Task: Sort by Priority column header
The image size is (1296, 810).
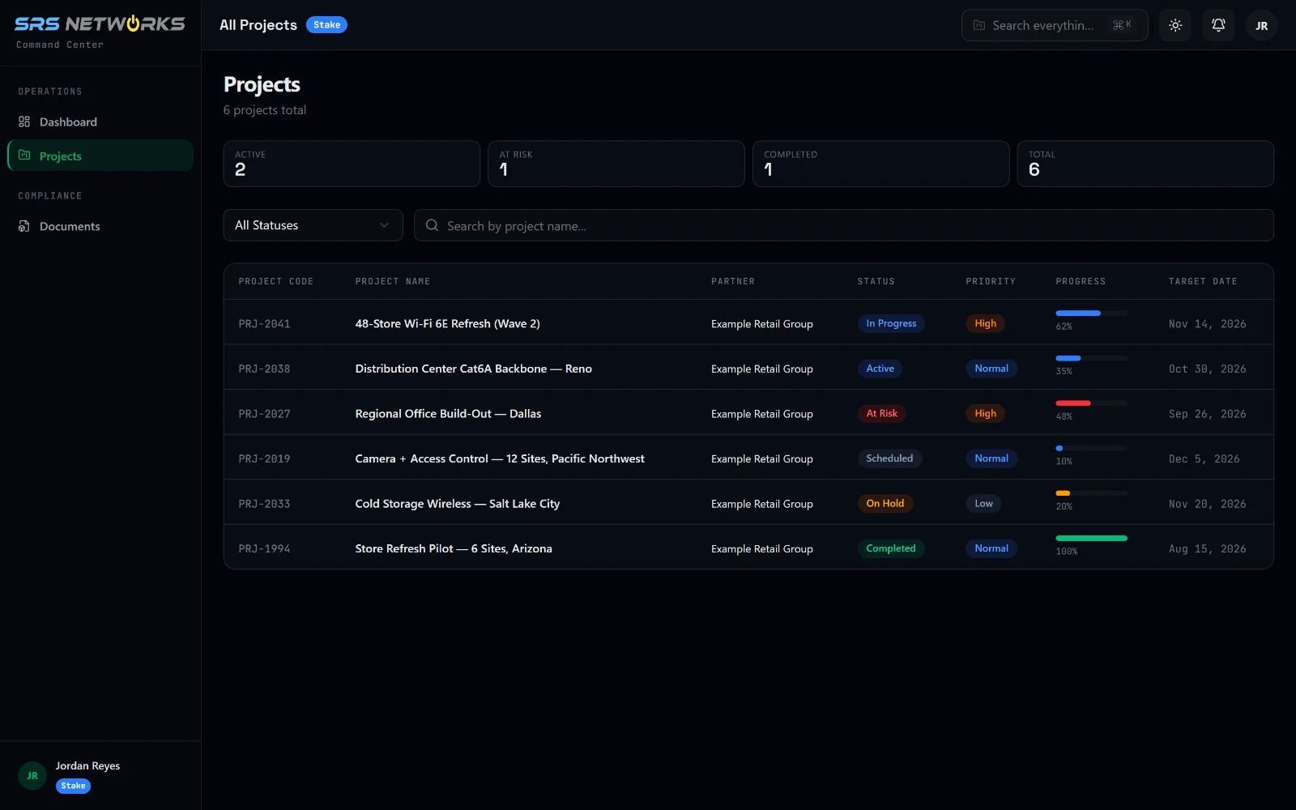Action: (990, 281)
